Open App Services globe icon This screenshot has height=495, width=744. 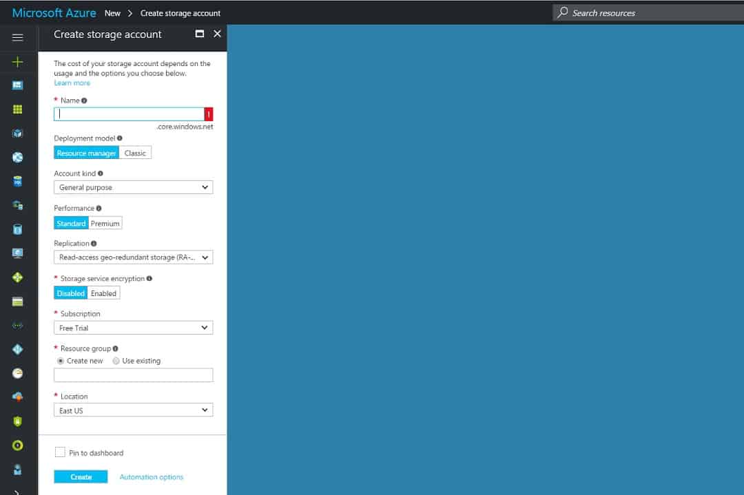click(17, 158)
